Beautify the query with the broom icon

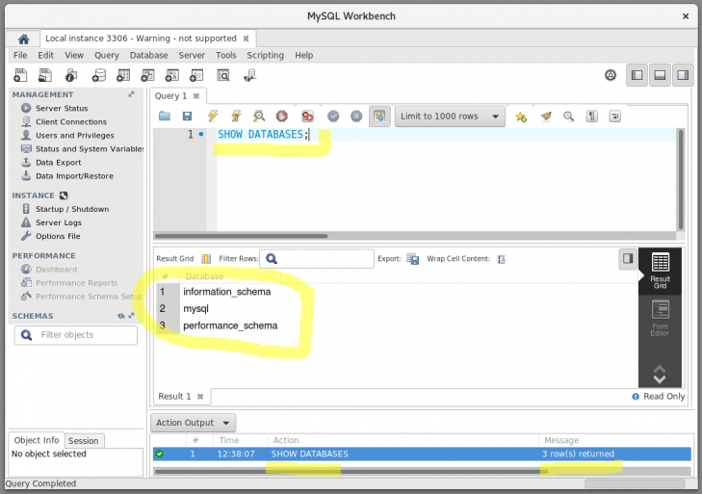[x=546, y=117]
